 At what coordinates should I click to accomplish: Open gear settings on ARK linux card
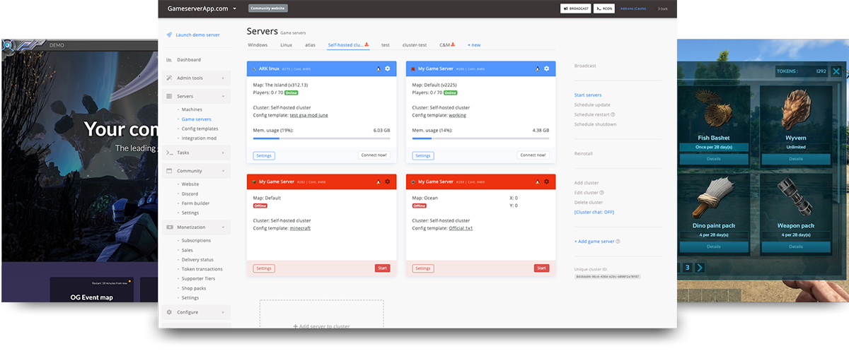(387, 69)
